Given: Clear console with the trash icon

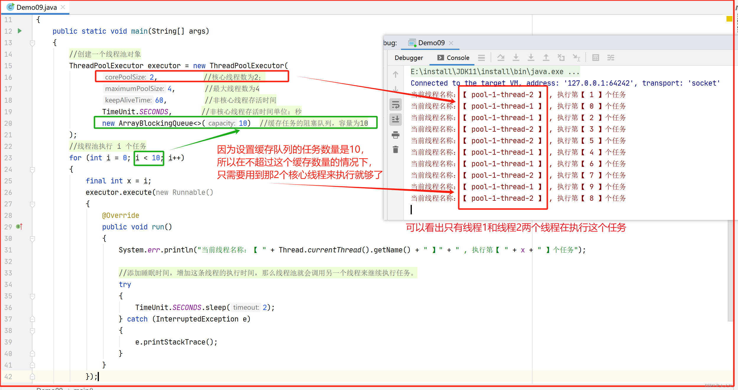Looking at the screenshot, I should point(396,149).
